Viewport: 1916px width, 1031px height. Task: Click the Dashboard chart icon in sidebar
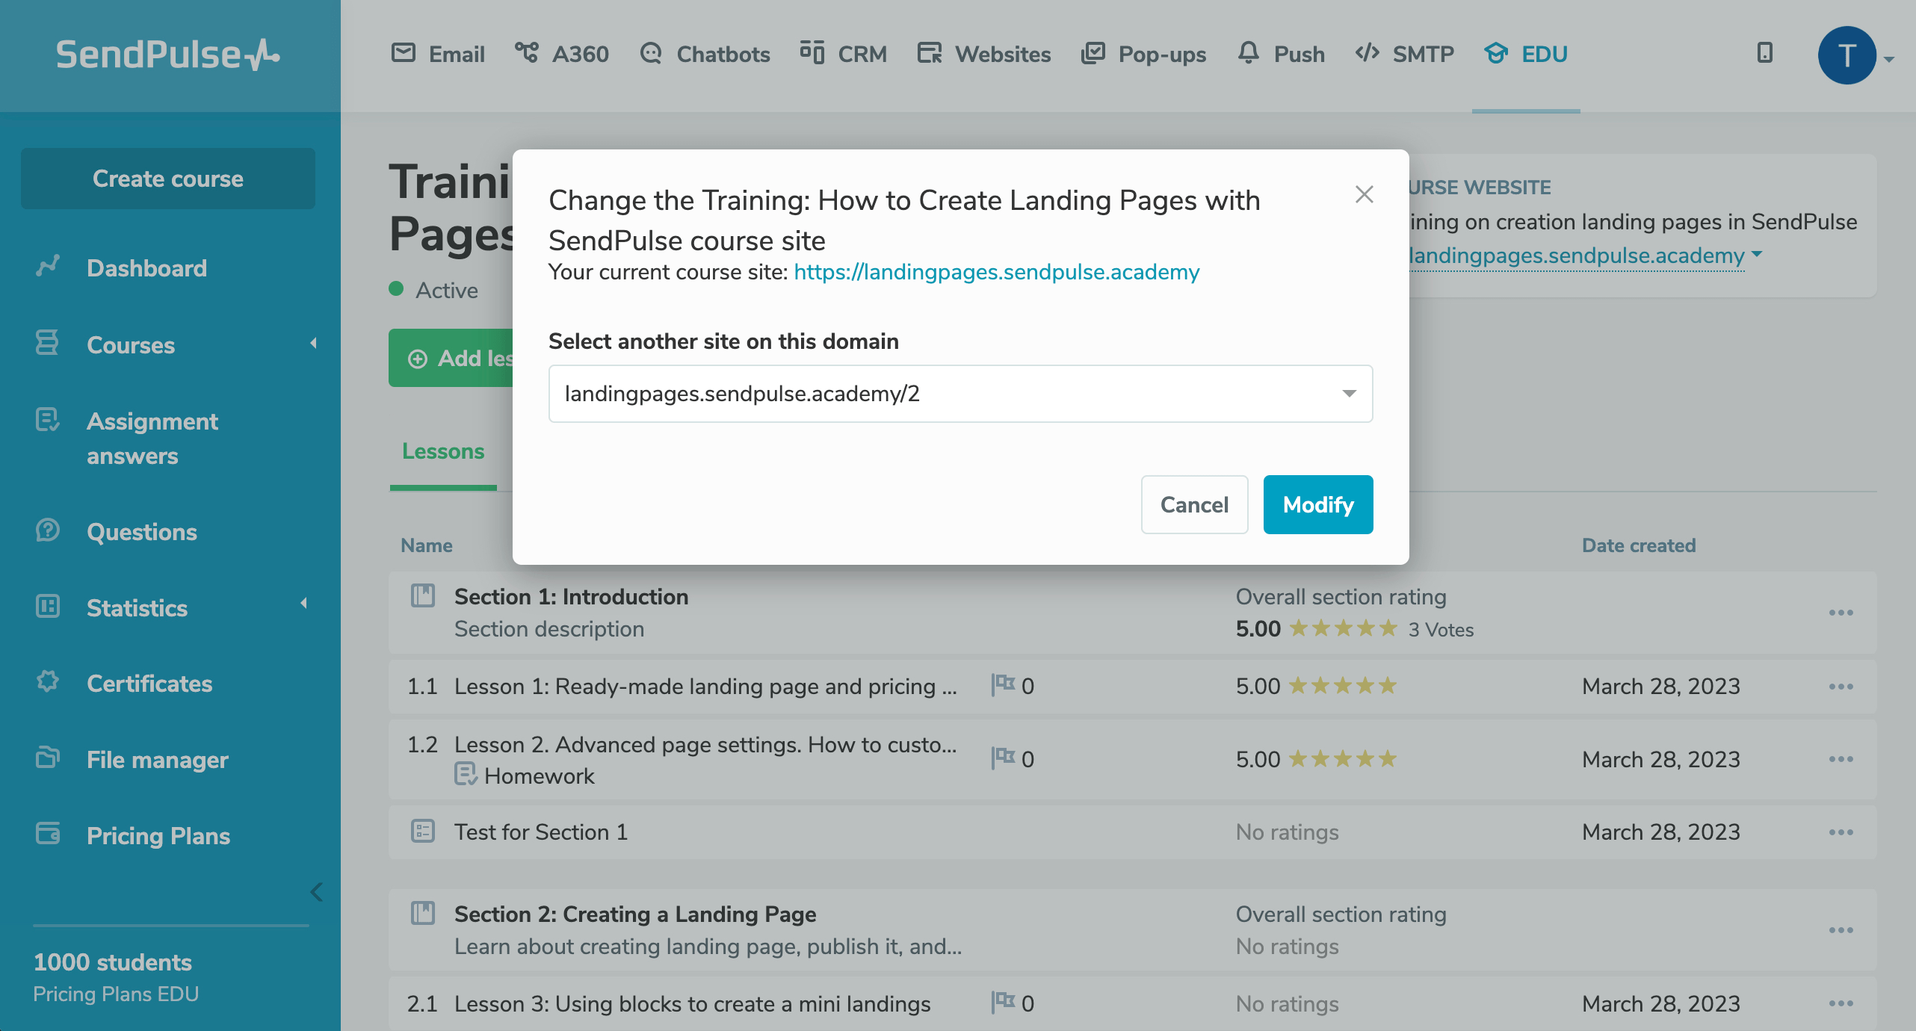pyautogui.click(x=48, y=267)
